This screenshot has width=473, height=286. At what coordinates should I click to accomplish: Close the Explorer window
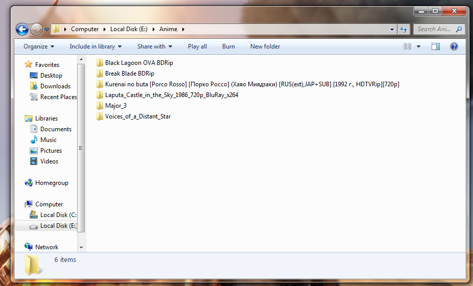(x=454, y=11)
